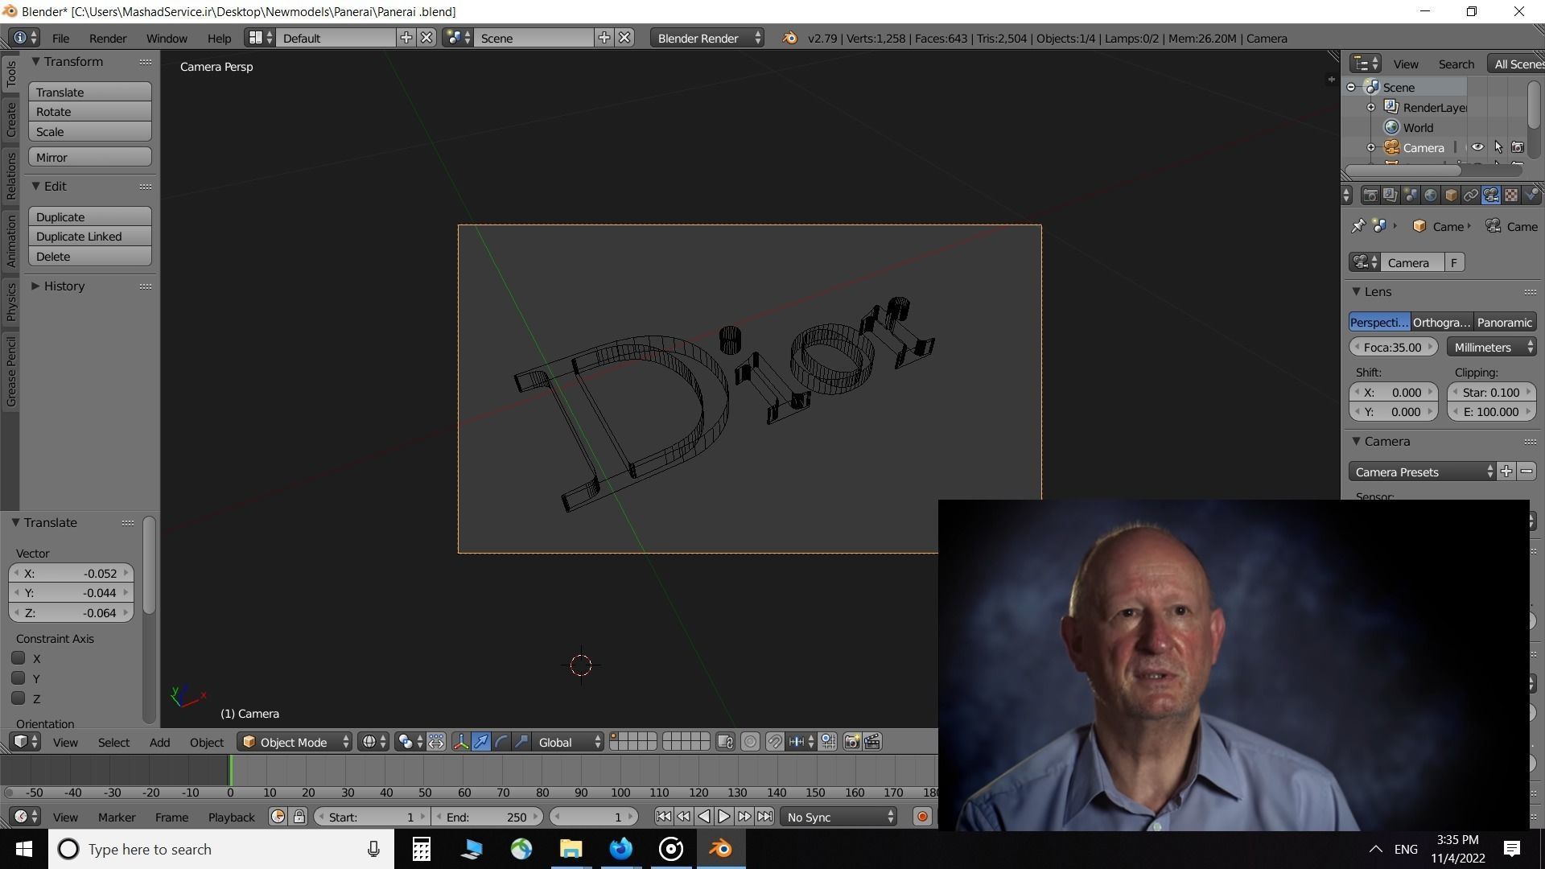The height and width of the screenshot is (869, 1545).
Task: Expand the History panel
Action: pyautogui.click(x=64, y=286)
